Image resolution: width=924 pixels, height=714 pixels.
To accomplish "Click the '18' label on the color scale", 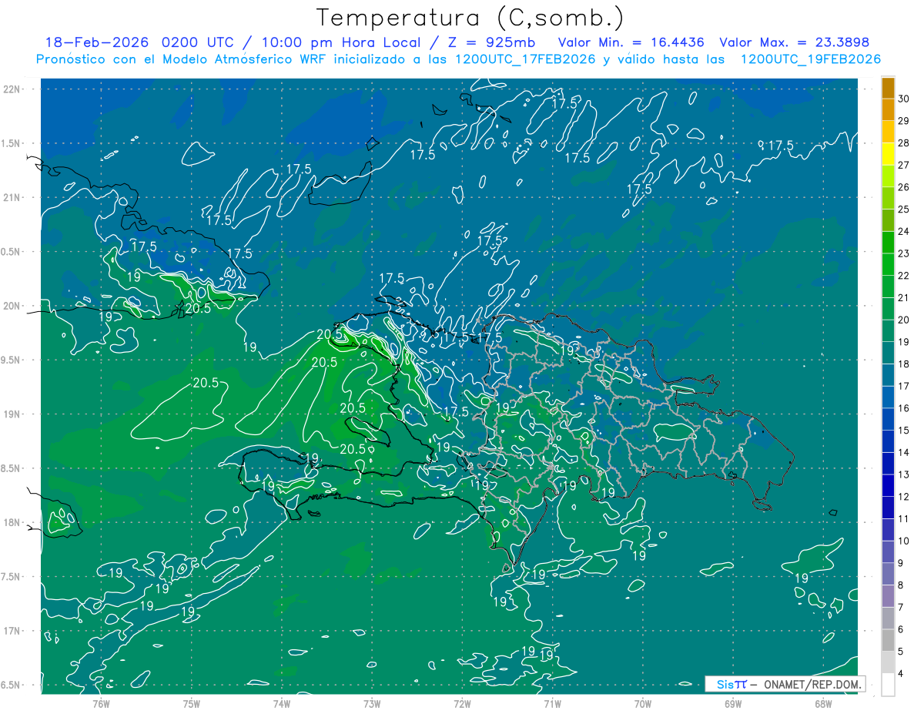I will [x=904, y=364].
